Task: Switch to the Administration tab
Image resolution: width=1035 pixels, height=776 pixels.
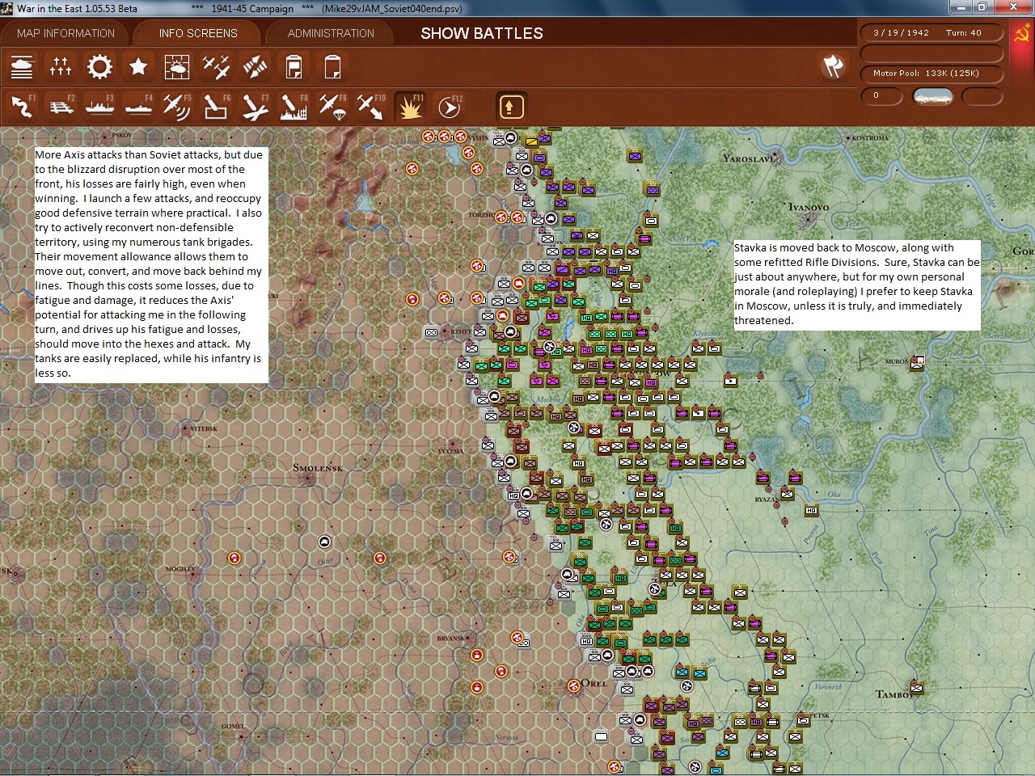Action: pyautogui.click(x=331, y=33)
